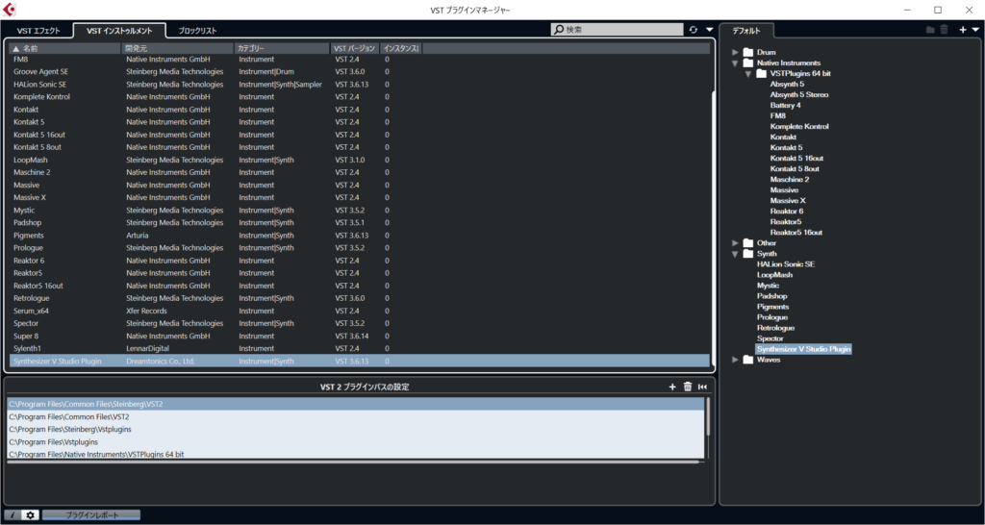Collapse the VSTPlugins 64 bit folder arrow
985x525 pixels.
pyautogui.click(x=748, y=73)
